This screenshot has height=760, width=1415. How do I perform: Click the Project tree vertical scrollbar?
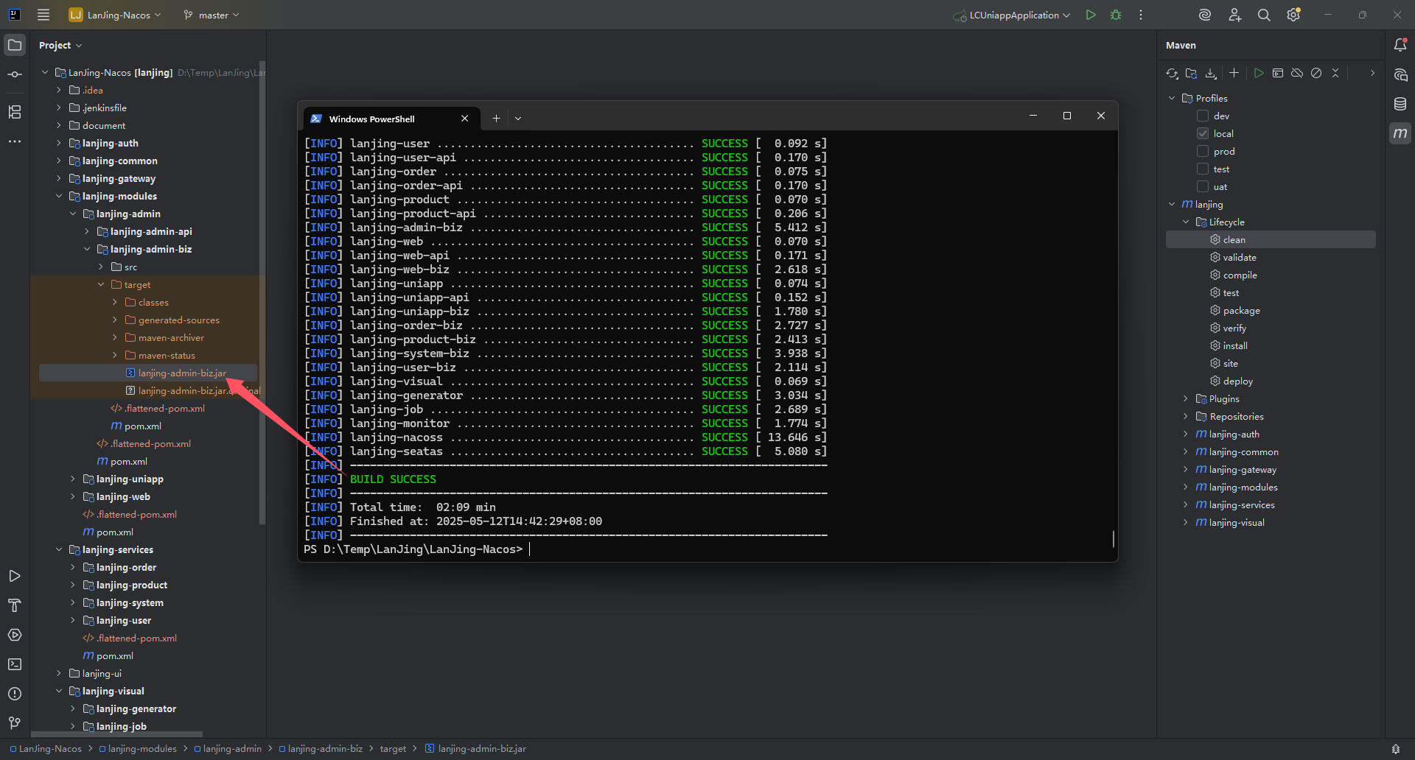point(262,293)
